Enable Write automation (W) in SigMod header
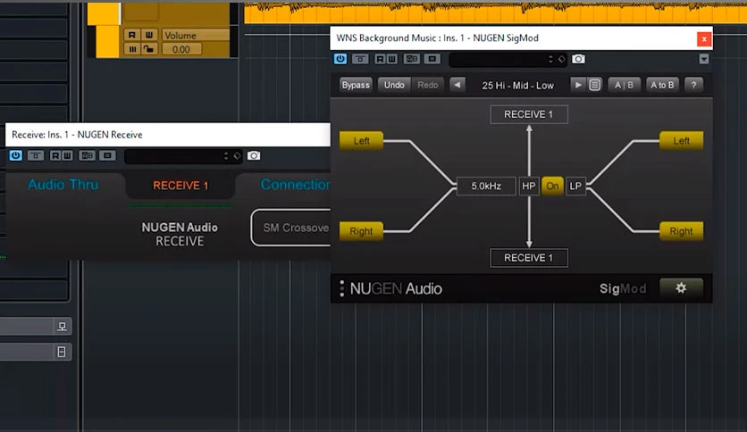Viewport: 747px width, 432px height. tap(391, 59)
